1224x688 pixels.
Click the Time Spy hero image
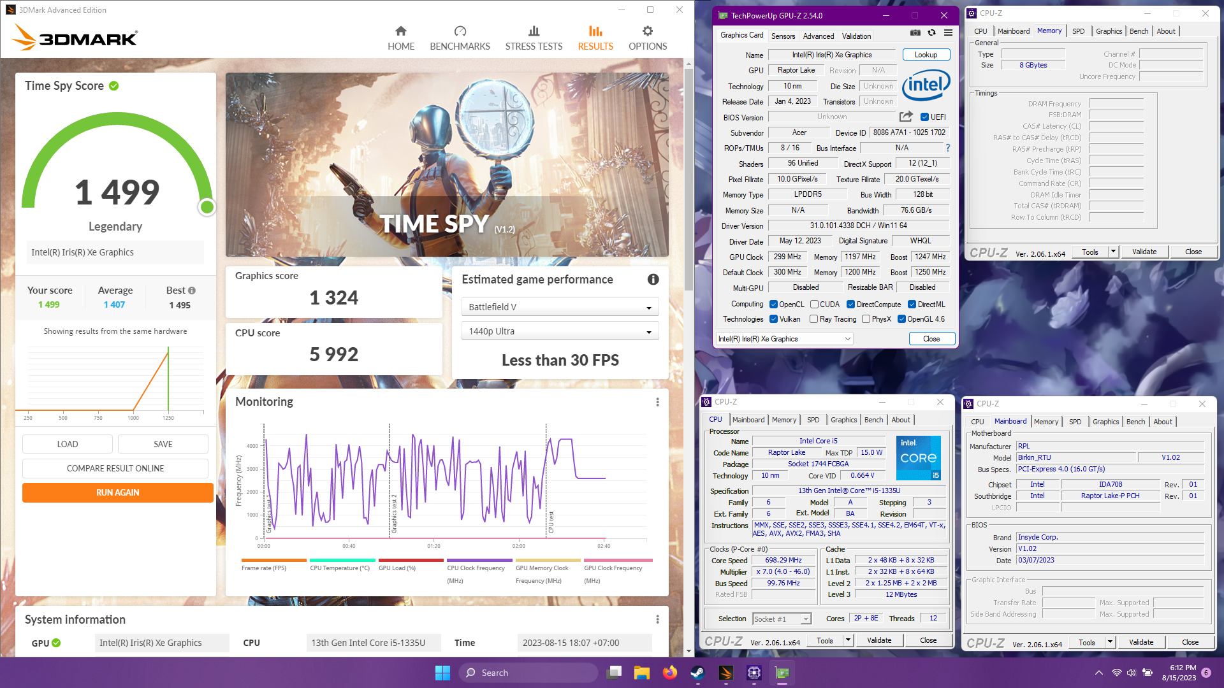447,164
